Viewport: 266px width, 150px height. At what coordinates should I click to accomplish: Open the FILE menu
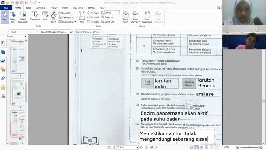click(x=6, y=8)
